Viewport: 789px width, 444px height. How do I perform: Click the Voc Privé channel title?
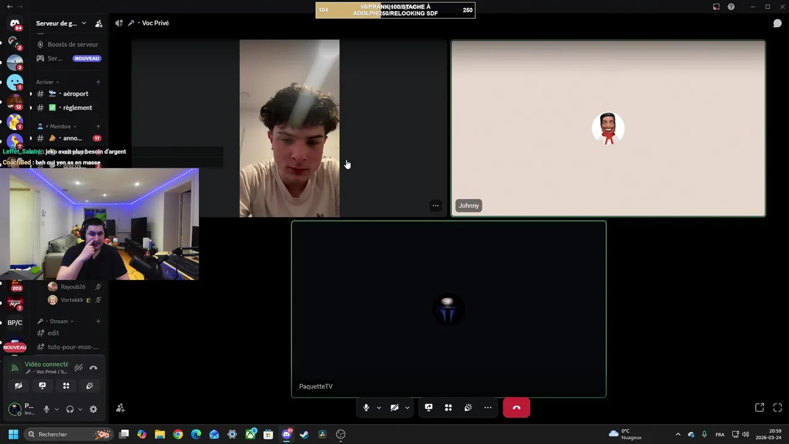(155, 23)
